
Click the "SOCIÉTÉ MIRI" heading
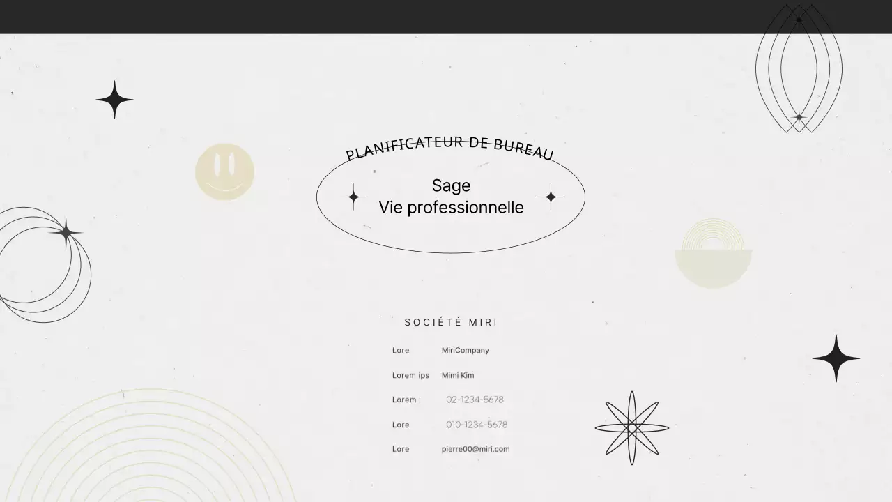coord(451,322)
